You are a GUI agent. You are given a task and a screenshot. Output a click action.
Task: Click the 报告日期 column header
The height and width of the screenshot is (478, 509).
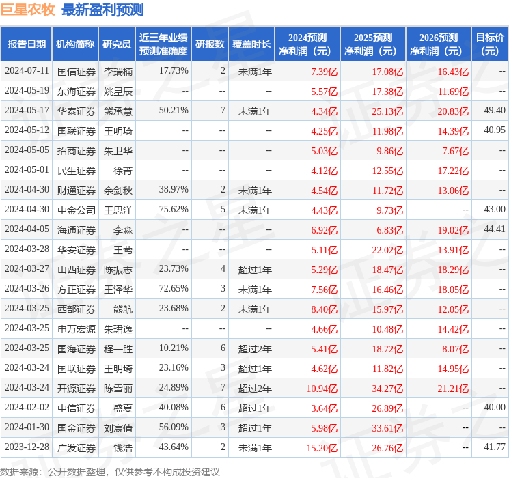(26, 44)
